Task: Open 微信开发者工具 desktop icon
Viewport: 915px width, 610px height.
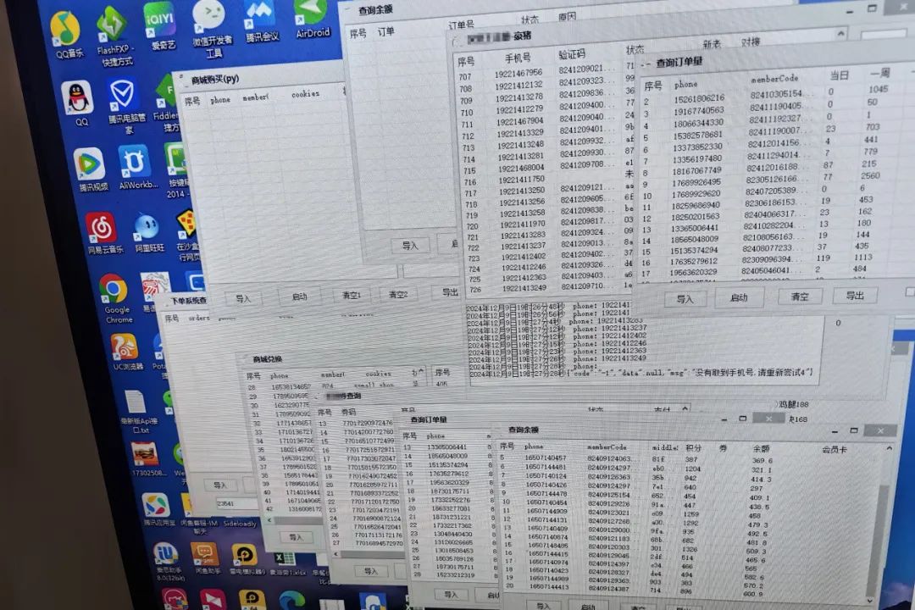Action: [209, 17]
